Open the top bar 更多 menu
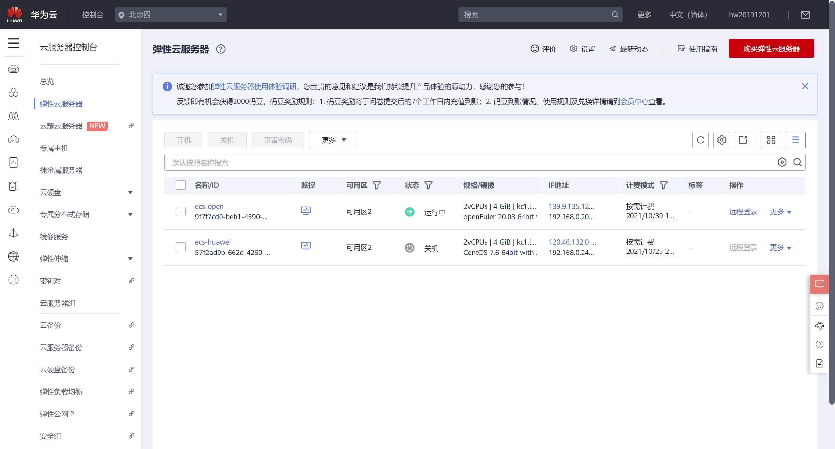This screenshot has width=835, height=449. (644, 15)
